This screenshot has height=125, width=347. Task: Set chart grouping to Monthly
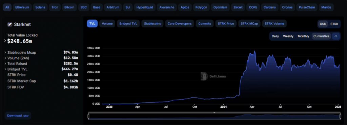[x=303, y=36]
